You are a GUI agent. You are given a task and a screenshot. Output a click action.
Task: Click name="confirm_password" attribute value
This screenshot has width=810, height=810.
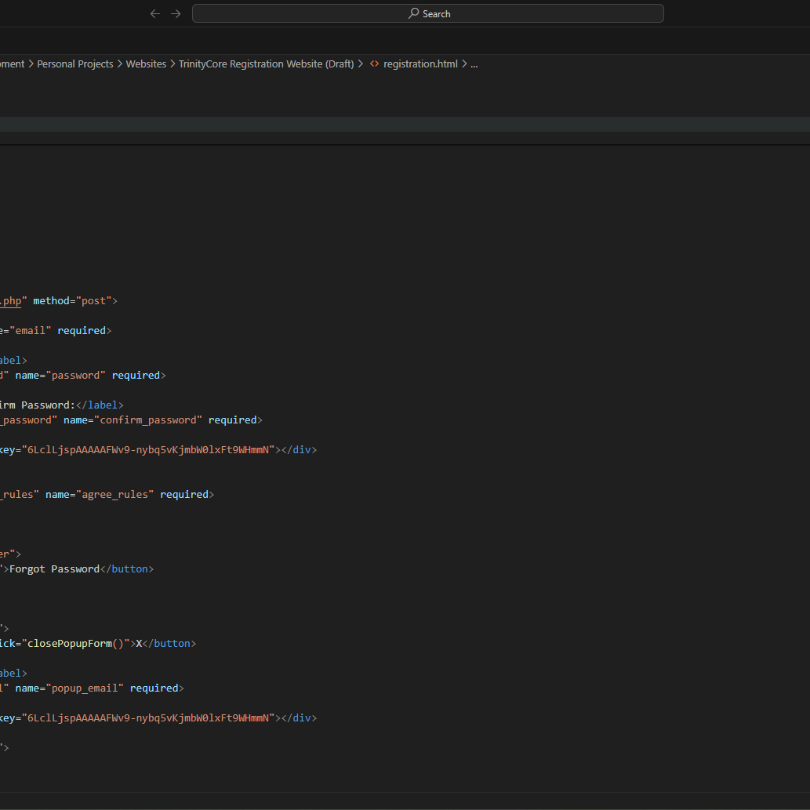tap(155, 420)
